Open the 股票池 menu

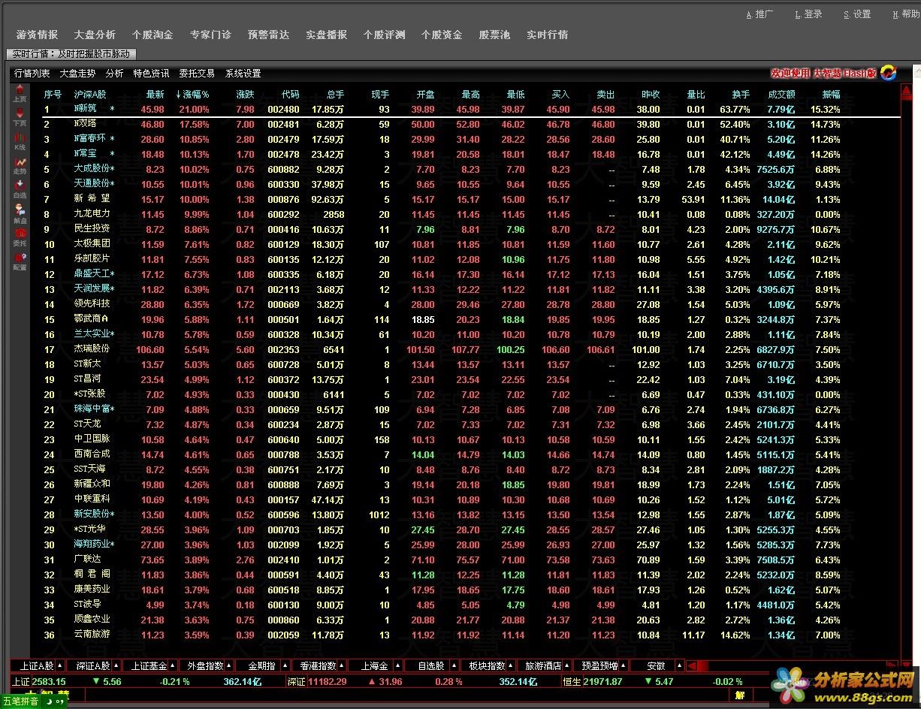pos(494,35)
